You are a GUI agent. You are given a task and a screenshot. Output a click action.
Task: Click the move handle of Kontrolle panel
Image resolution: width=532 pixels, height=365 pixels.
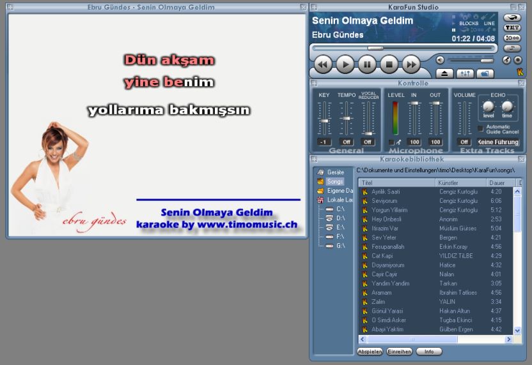pos(314,83)
